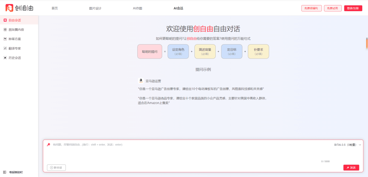Switch to AI作图 navigation tab

coord(138,8)
